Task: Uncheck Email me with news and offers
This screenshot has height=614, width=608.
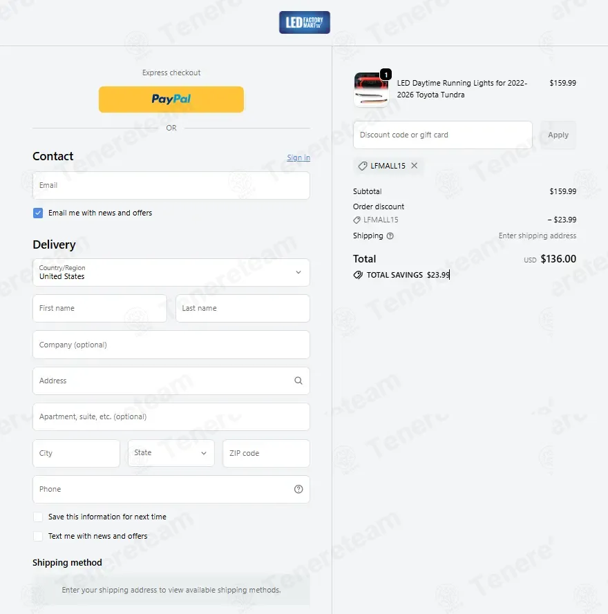Action: (38, 213)
